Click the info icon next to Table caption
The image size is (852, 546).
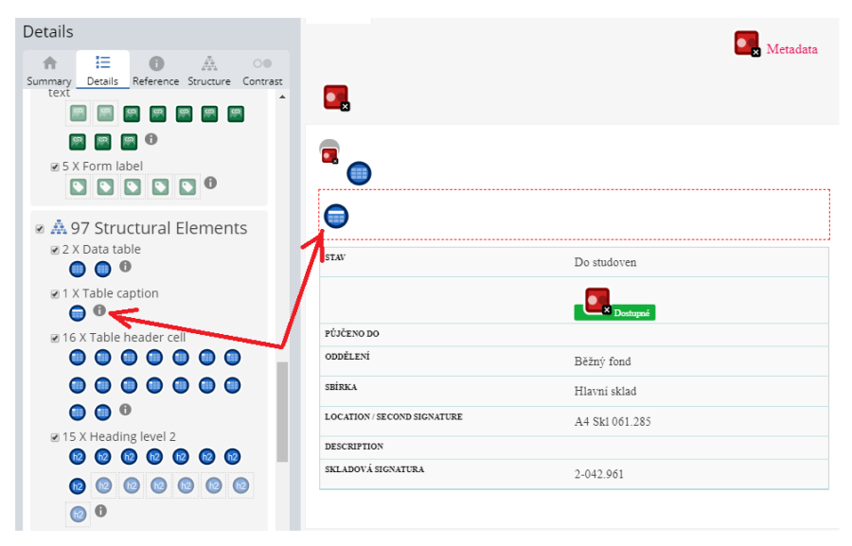click(98, 310)
